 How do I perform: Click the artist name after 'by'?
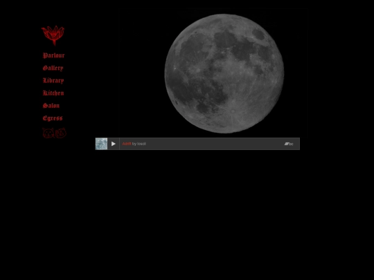[x=141, y=144]
